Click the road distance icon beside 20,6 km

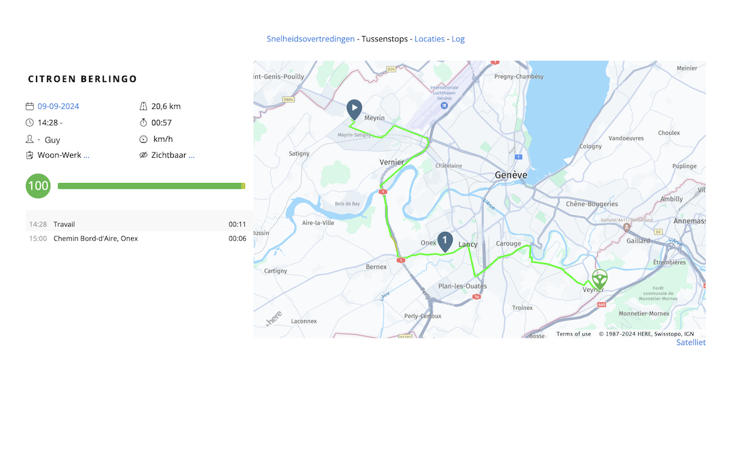143,106
